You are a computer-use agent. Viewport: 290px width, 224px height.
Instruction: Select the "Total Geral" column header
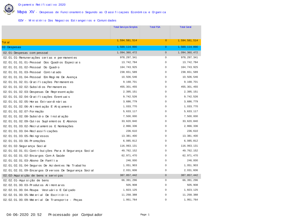[185, 27]
